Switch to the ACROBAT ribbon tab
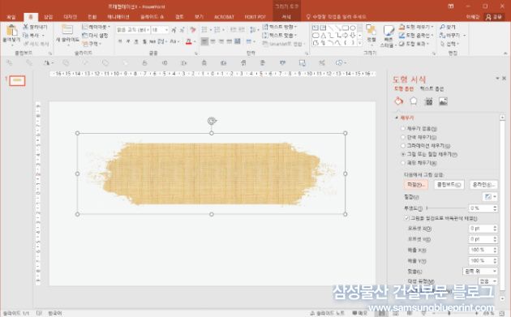 pyautogui.click(x=224, y=17)
